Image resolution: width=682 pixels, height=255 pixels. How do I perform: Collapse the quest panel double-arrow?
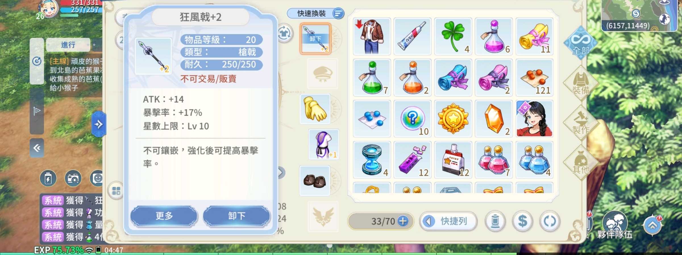coord(37,148)
